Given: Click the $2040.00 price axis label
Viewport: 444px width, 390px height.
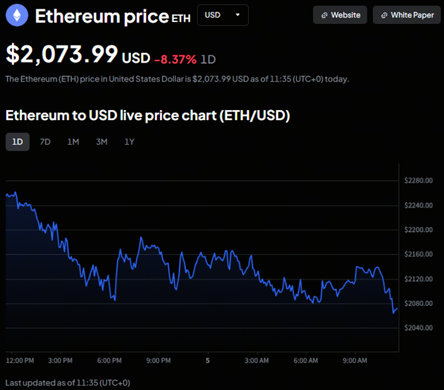Looking at the screenshot, I should pos(418,328).
